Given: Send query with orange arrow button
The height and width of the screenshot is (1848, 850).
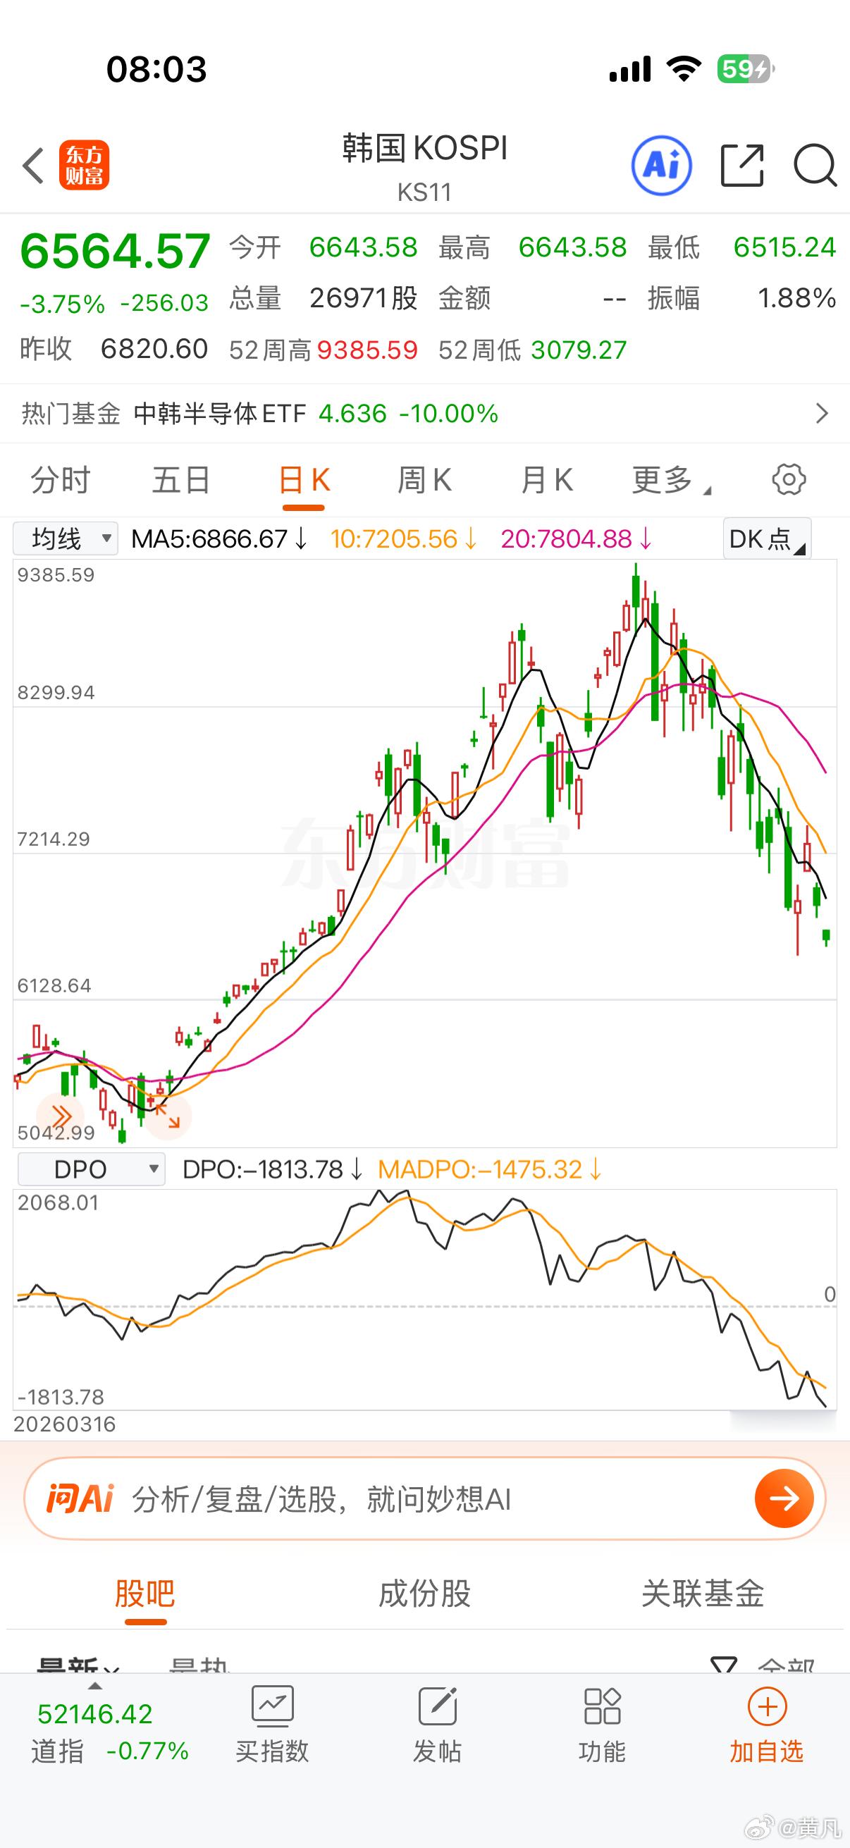Looking at the screenshot, I should 784,1498.
